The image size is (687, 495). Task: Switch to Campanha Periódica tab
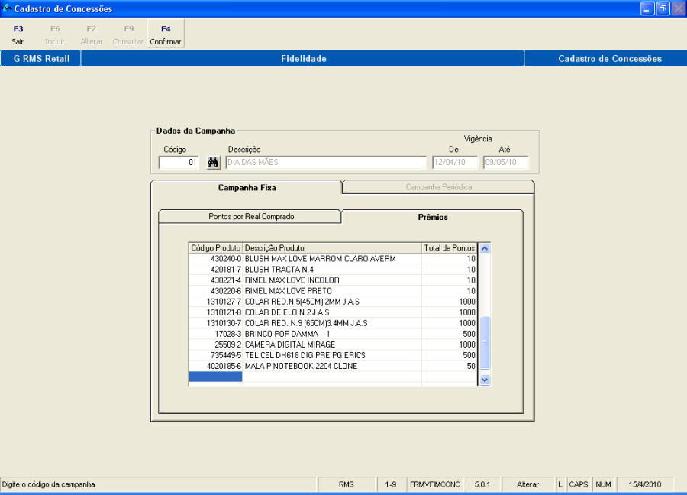tap(438, 187)
